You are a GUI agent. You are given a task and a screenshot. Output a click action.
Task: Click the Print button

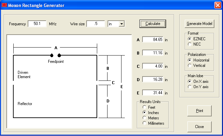click(x=199, y=111)
